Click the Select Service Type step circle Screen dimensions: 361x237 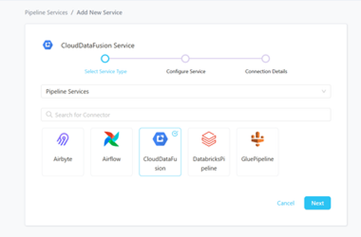105,59
